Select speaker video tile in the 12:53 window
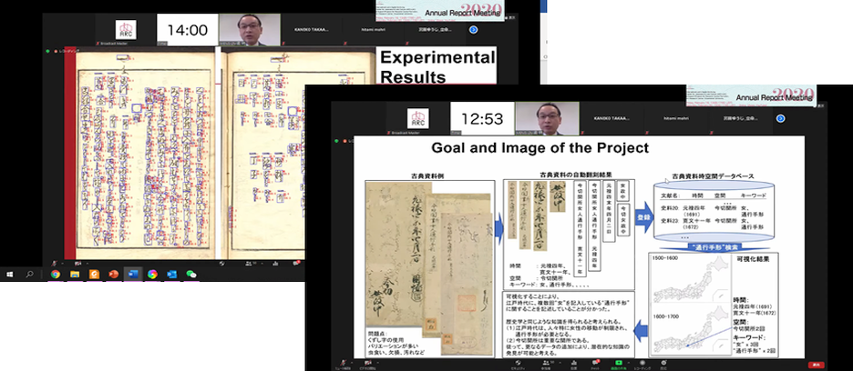This screenshot has width=853, height=371. coord(546,118)
